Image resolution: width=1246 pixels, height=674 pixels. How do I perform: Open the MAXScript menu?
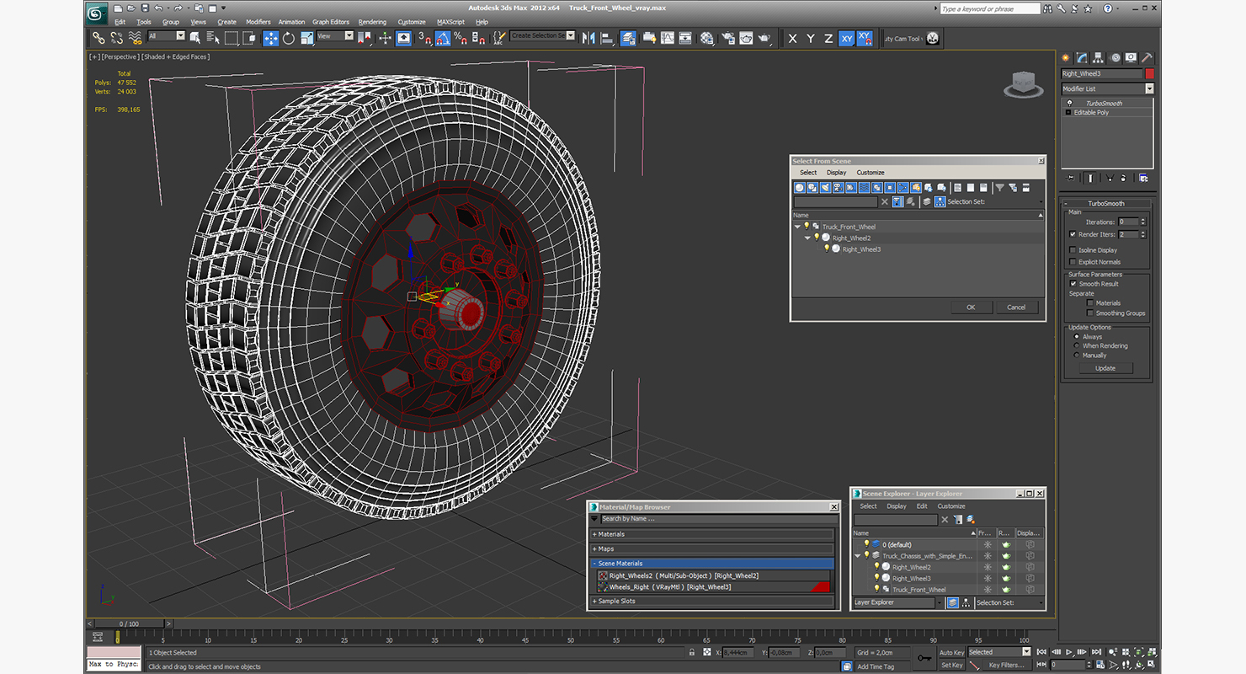tap(450, 22)
